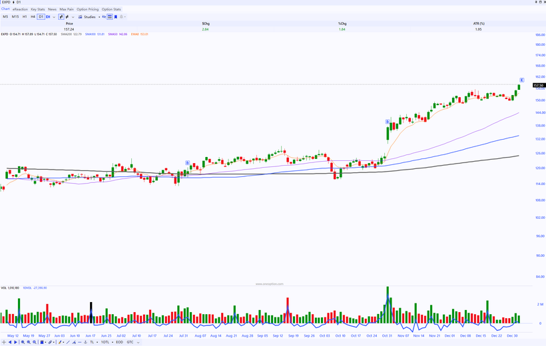Expand the chart style dropdown
Image resolution: width=546 pixels, height=346 pixels.
click(73, 17)
